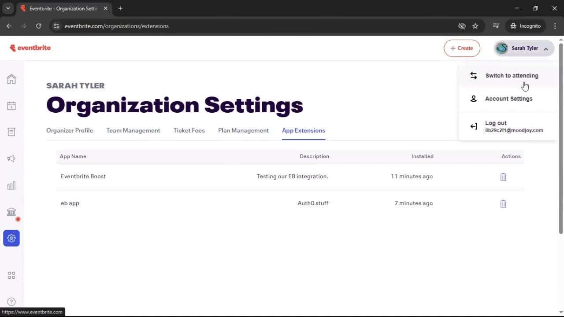This screenshot has height=317, width=564.
Task: Open the Events calendar icon in sidebar
Action: [11, 106]
